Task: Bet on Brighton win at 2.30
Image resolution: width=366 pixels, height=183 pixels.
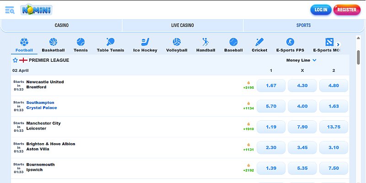Action: [271, 147]
